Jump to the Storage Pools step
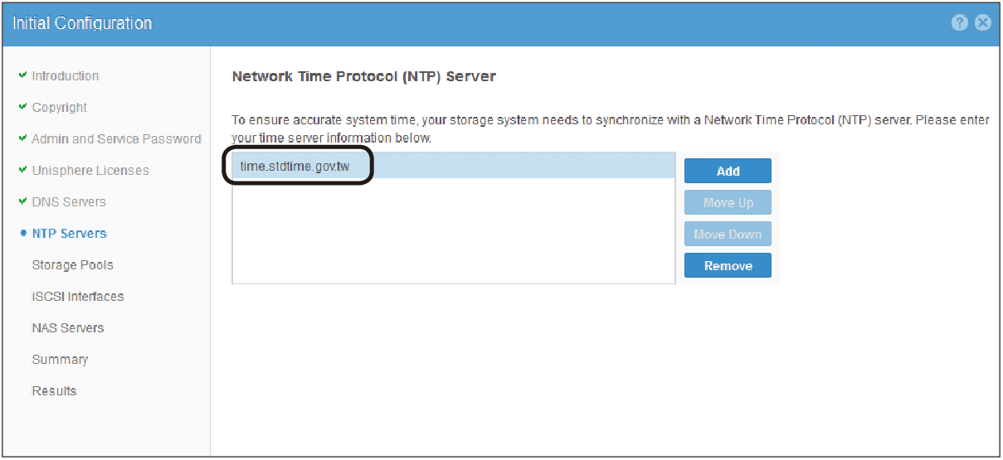Image resolution: width=1003 pixels, height=460 pixels. tap(73, 265)
